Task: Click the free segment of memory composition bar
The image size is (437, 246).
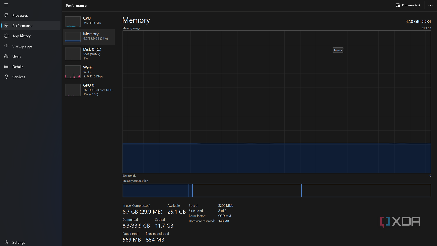Action: [366, 190]
